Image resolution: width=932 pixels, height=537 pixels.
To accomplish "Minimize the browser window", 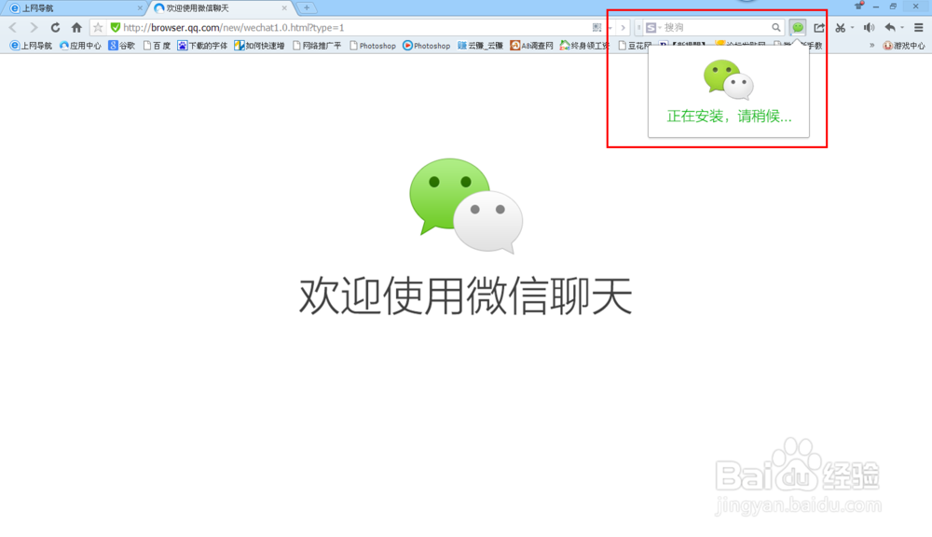I will click(875, 7).
